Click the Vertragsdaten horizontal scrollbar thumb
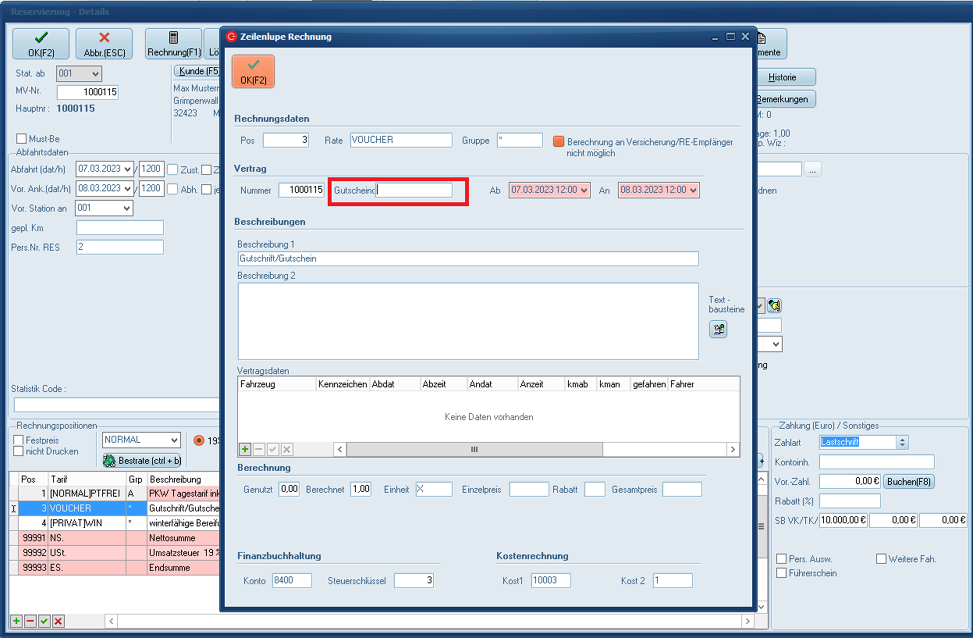Viewport: 973px width, 638px height. [x=474, y=449]
